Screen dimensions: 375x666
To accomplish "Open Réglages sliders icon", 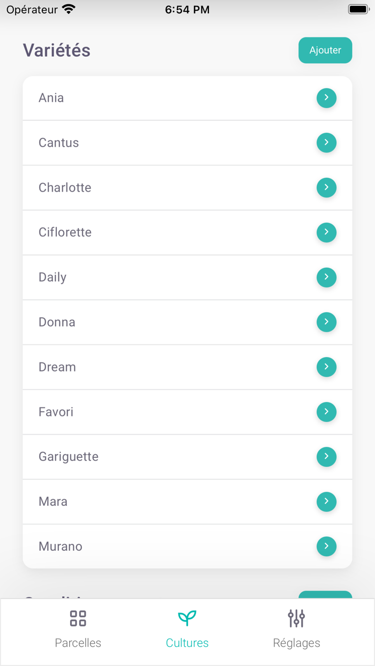I will tap(296, 618).
